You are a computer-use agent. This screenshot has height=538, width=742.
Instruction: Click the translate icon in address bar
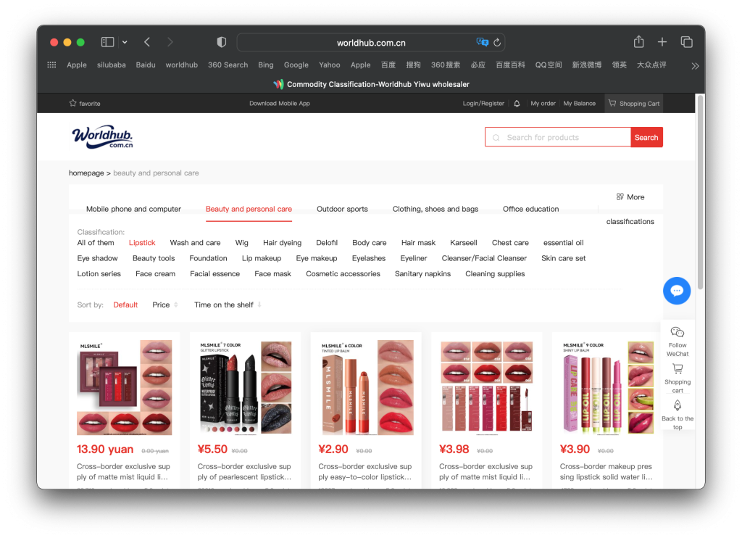482,42
